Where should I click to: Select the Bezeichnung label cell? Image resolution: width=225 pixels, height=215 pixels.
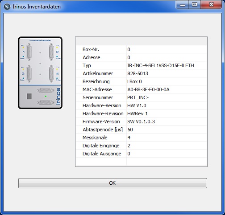point(101,81)
